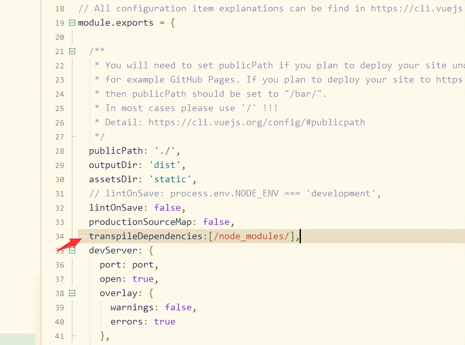Open the cli.vuejs.org publicpath link
This screenshot has height=345, width=465.
pos(257,122)
